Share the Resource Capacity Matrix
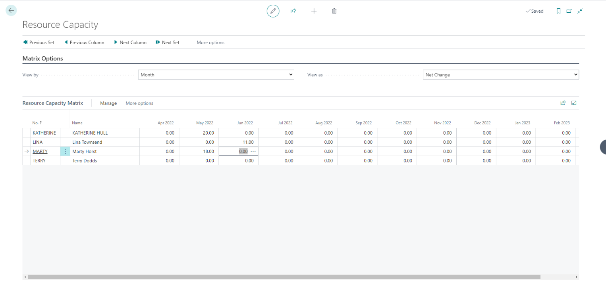606x290 pixels. point(563,103)
